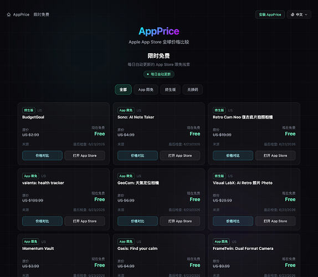The width and height of the screenshot is (318, 277).
Task: Open the AppPrice breadcrumb link
Action: (21, 14)
